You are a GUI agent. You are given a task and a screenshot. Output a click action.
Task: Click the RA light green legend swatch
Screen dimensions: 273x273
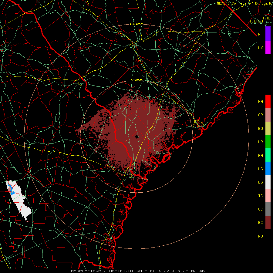point(268,155)
